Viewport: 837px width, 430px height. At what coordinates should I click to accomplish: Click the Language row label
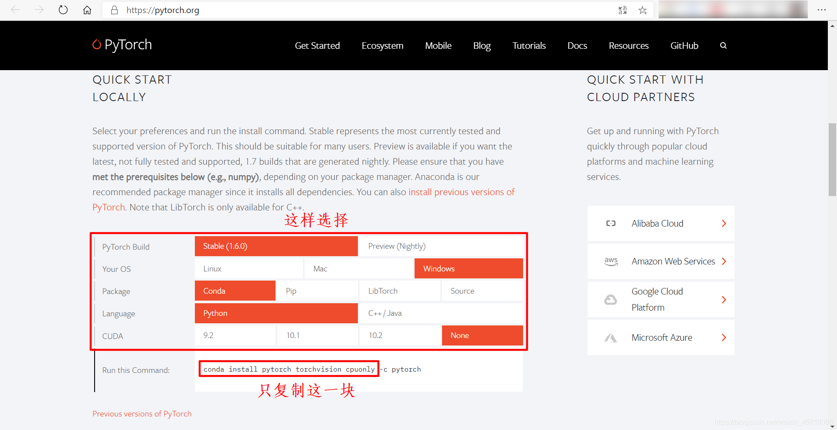click(x=119, y=314)
